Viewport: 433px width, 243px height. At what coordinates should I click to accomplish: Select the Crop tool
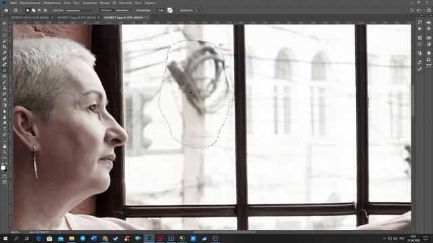pos(5,47)
